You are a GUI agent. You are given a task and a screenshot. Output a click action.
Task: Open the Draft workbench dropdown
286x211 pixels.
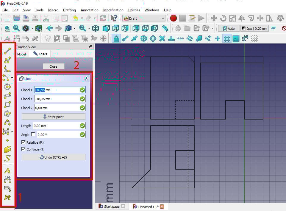pyautogui.click(x=144, y=18)
